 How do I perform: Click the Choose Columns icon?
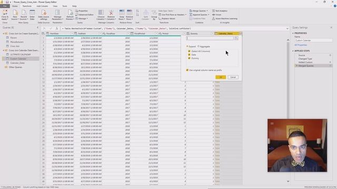coord(101,15)
